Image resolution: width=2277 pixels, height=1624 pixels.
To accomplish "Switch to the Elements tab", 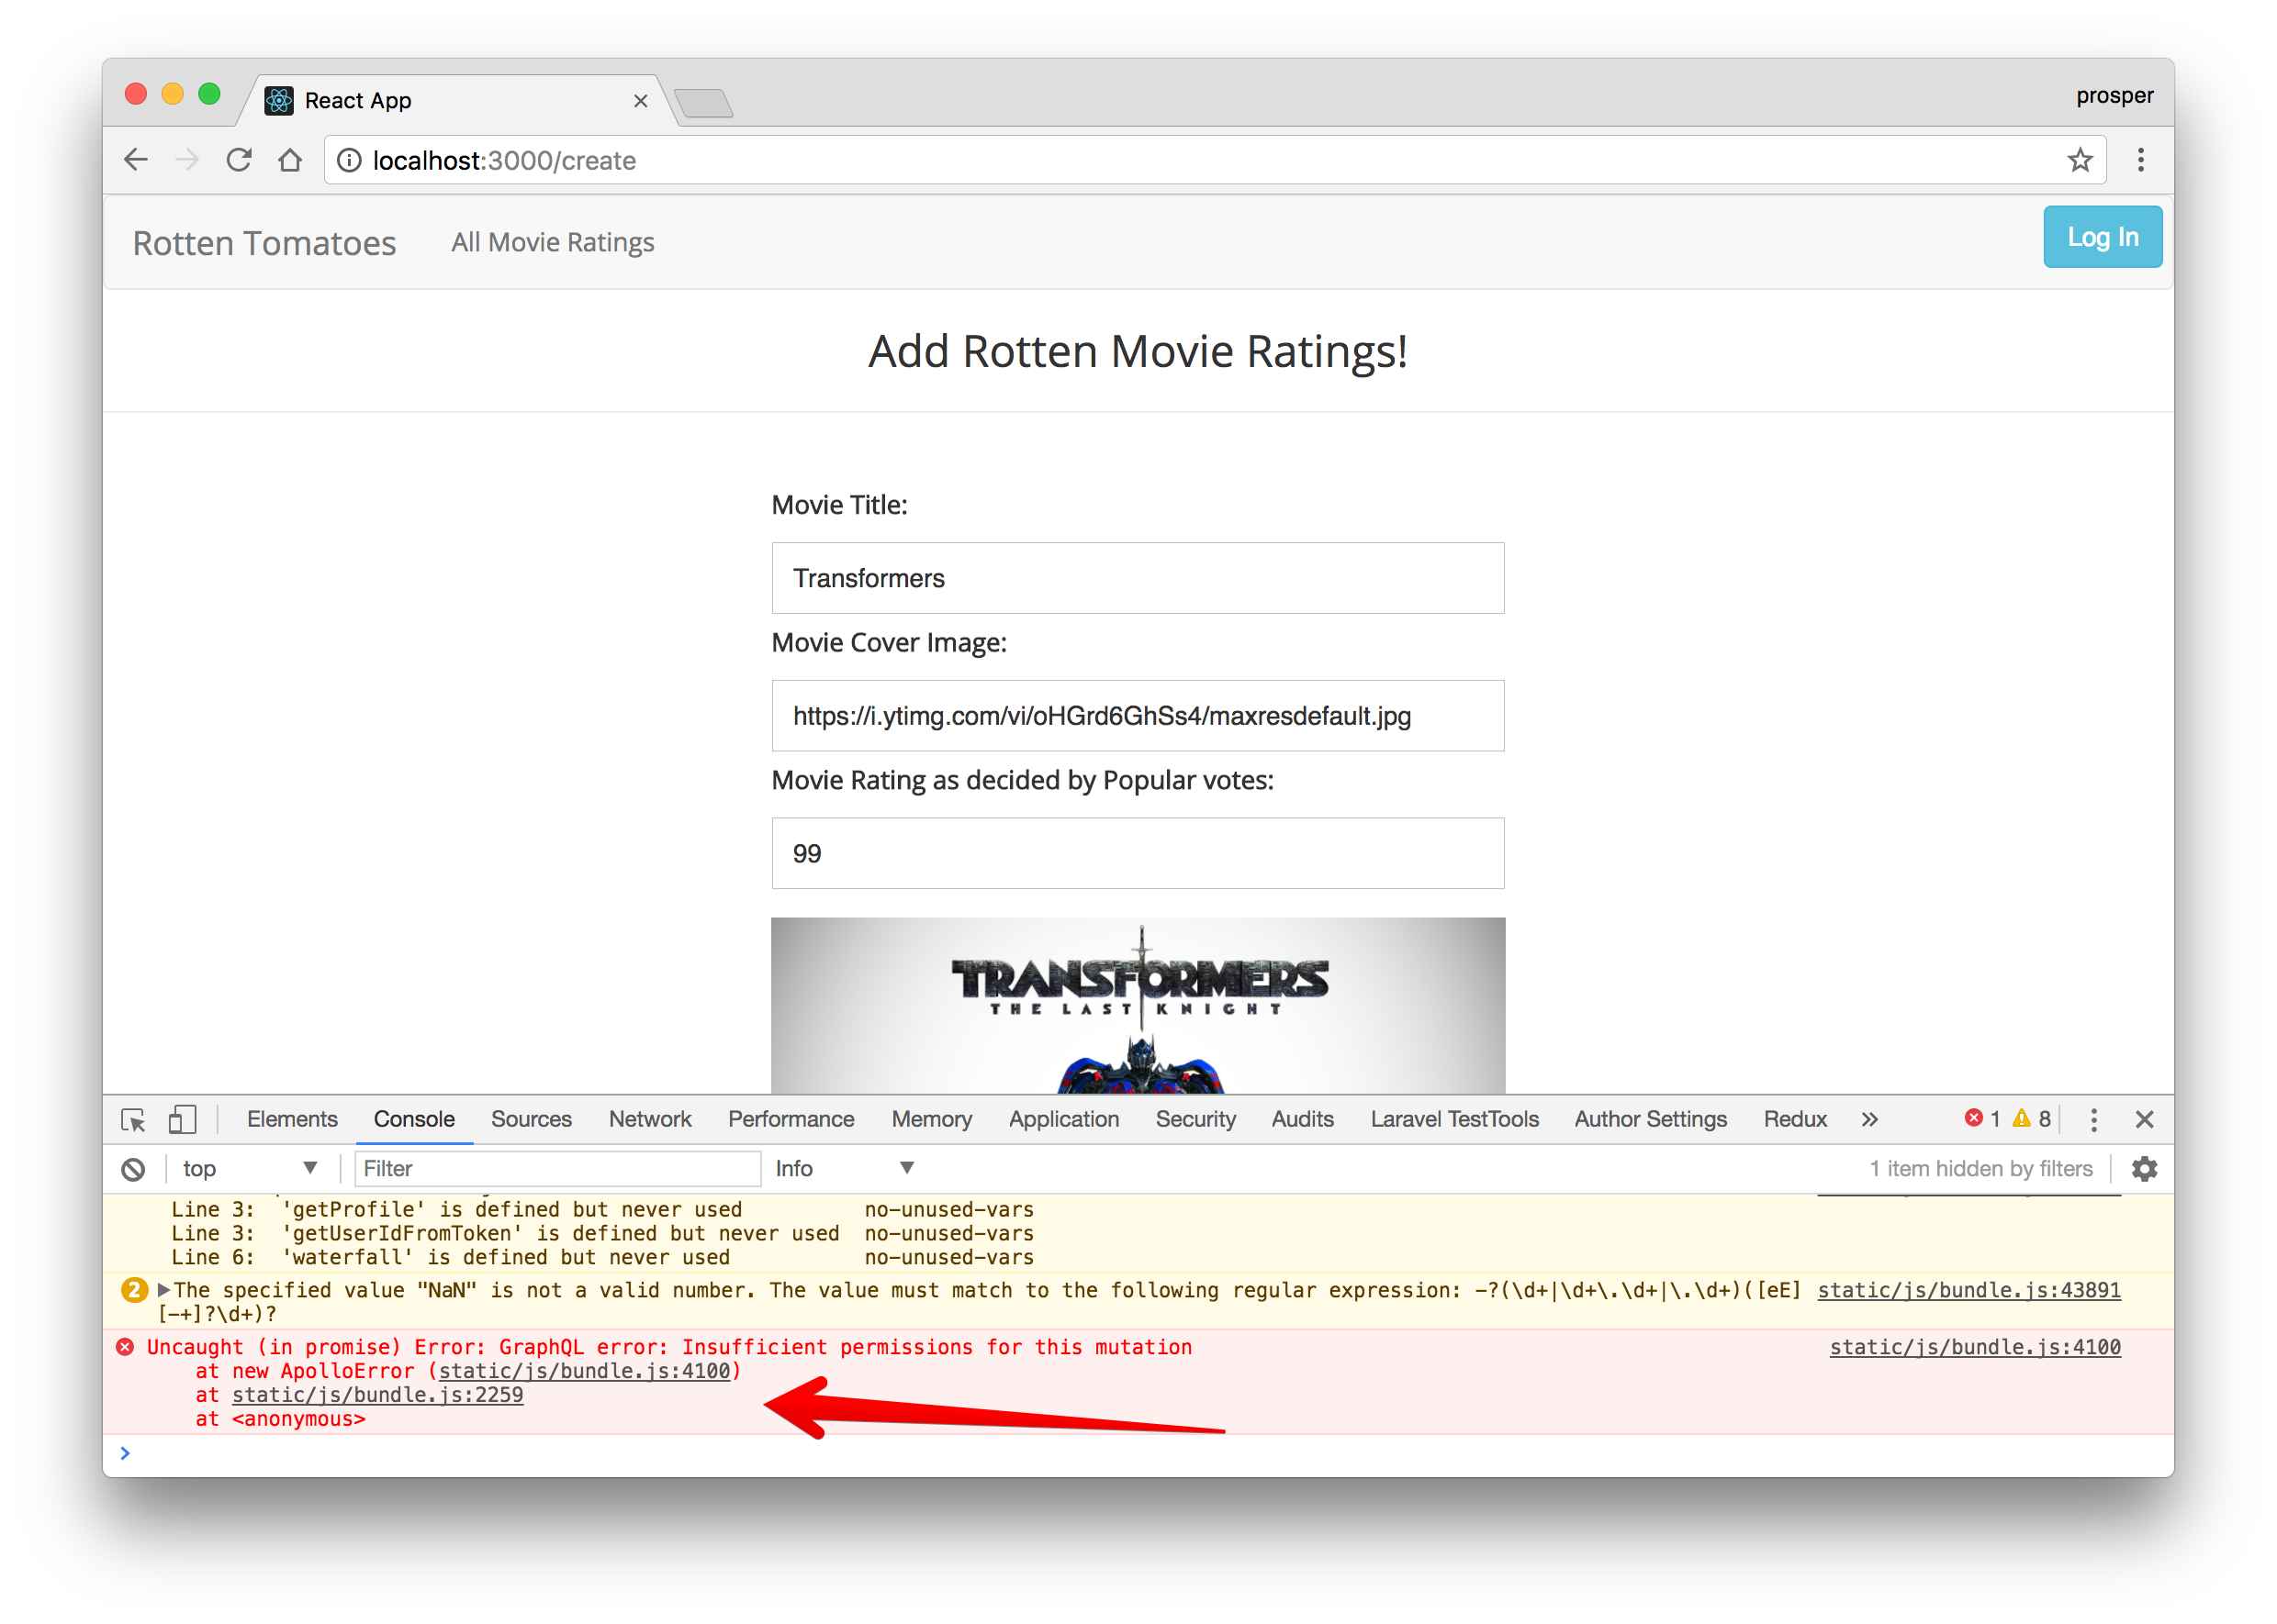I will click(x=291, y=1119).
